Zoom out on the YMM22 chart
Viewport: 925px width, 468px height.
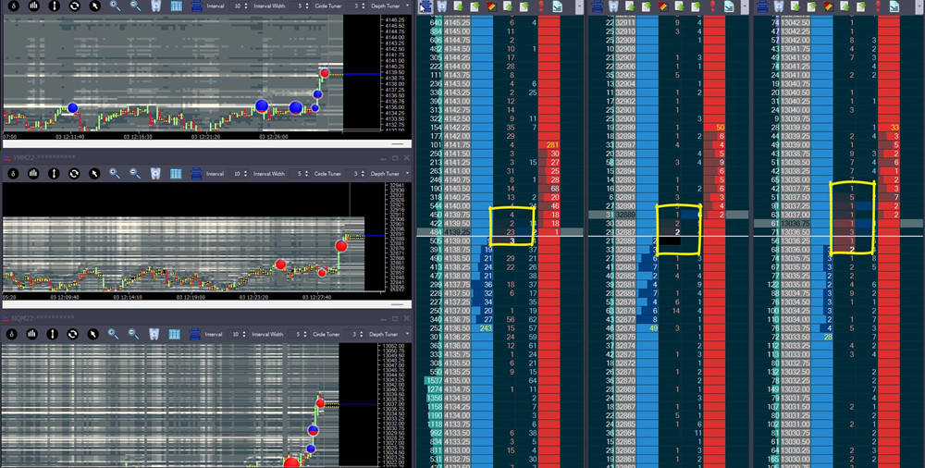(135, 174)
